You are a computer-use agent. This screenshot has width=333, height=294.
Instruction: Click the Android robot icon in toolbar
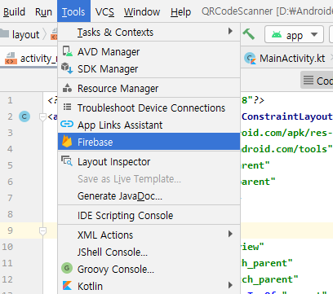pos(277,34)
